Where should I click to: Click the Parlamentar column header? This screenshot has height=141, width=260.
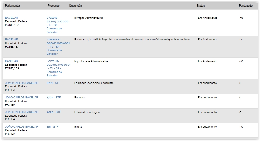(13, 6)
